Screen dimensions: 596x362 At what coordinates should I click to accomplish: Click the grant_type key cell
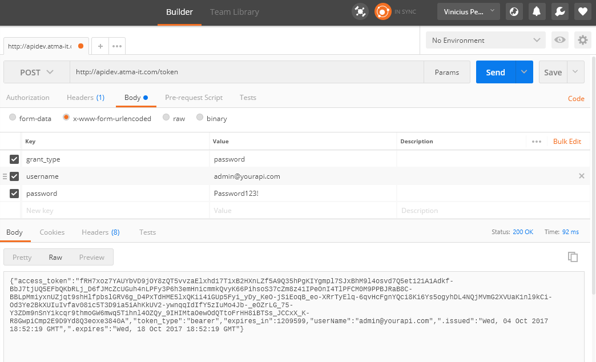coord(115,159)
